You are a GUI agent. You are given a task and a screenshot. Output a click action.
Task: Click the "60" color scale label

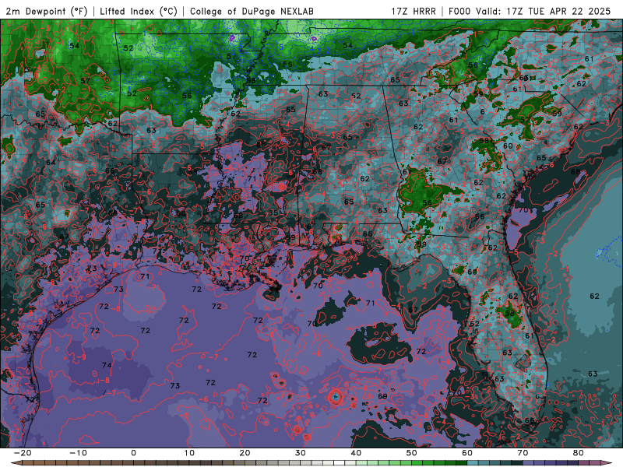(467, 453)
